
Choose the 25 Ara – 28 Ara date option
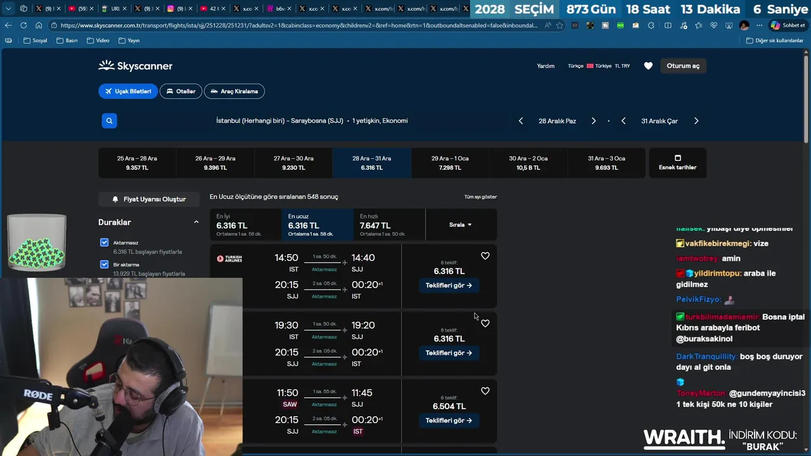[x=137, y=163]
